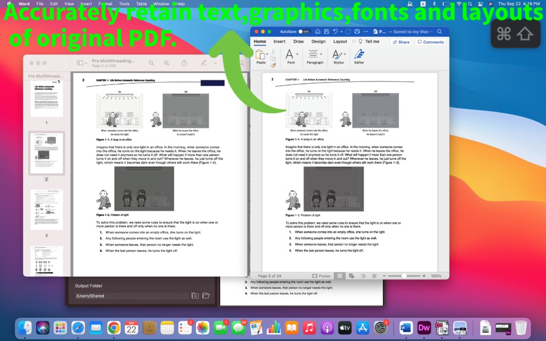
Task: Click the Tell me search field
Action: coord(369,41)
